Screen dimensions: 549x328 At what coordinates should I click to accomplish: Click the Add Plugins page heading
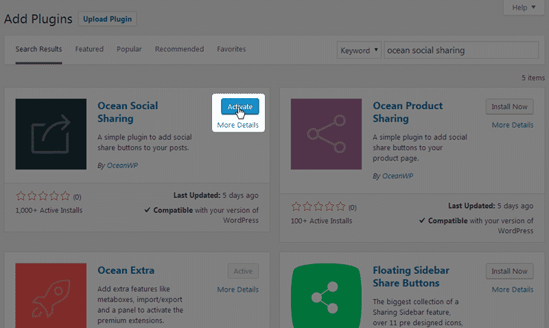click(38, 19)
